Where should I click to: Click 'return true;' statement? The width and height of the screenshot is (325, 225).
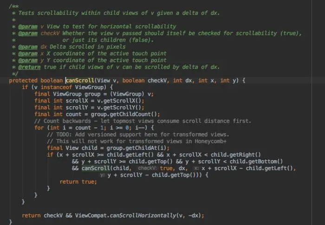pos(78,182)
